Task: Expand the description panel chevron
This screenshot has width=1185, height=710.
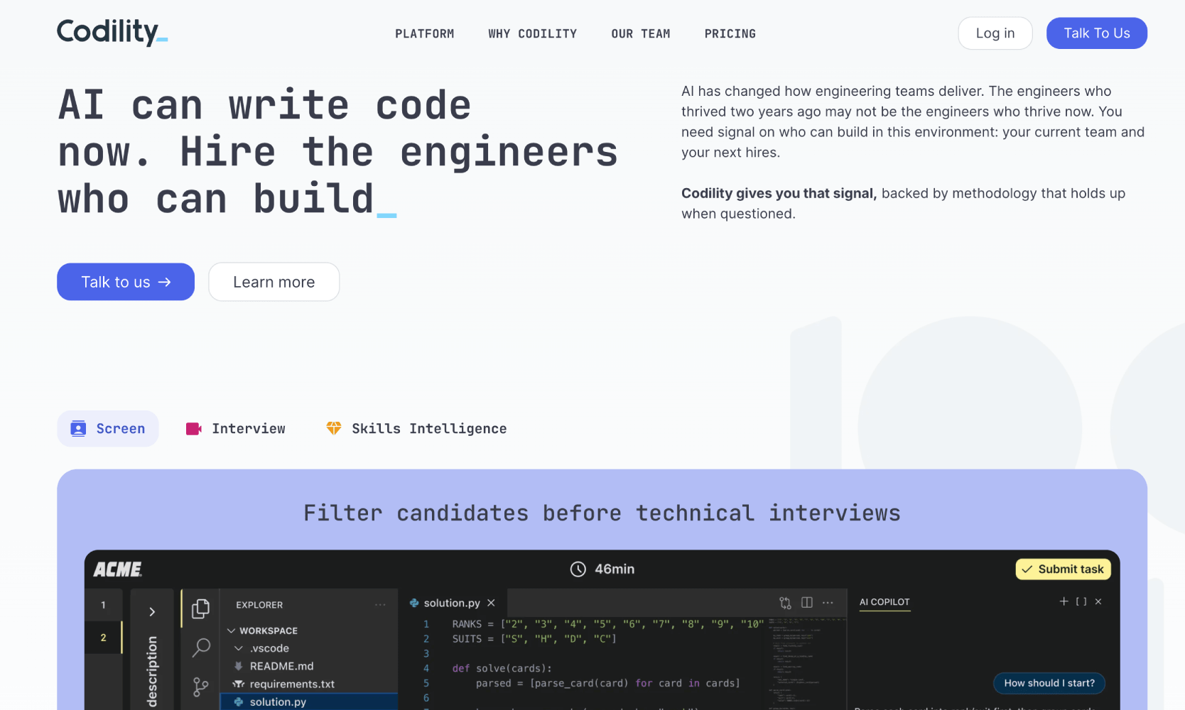Action: point(152,612)
